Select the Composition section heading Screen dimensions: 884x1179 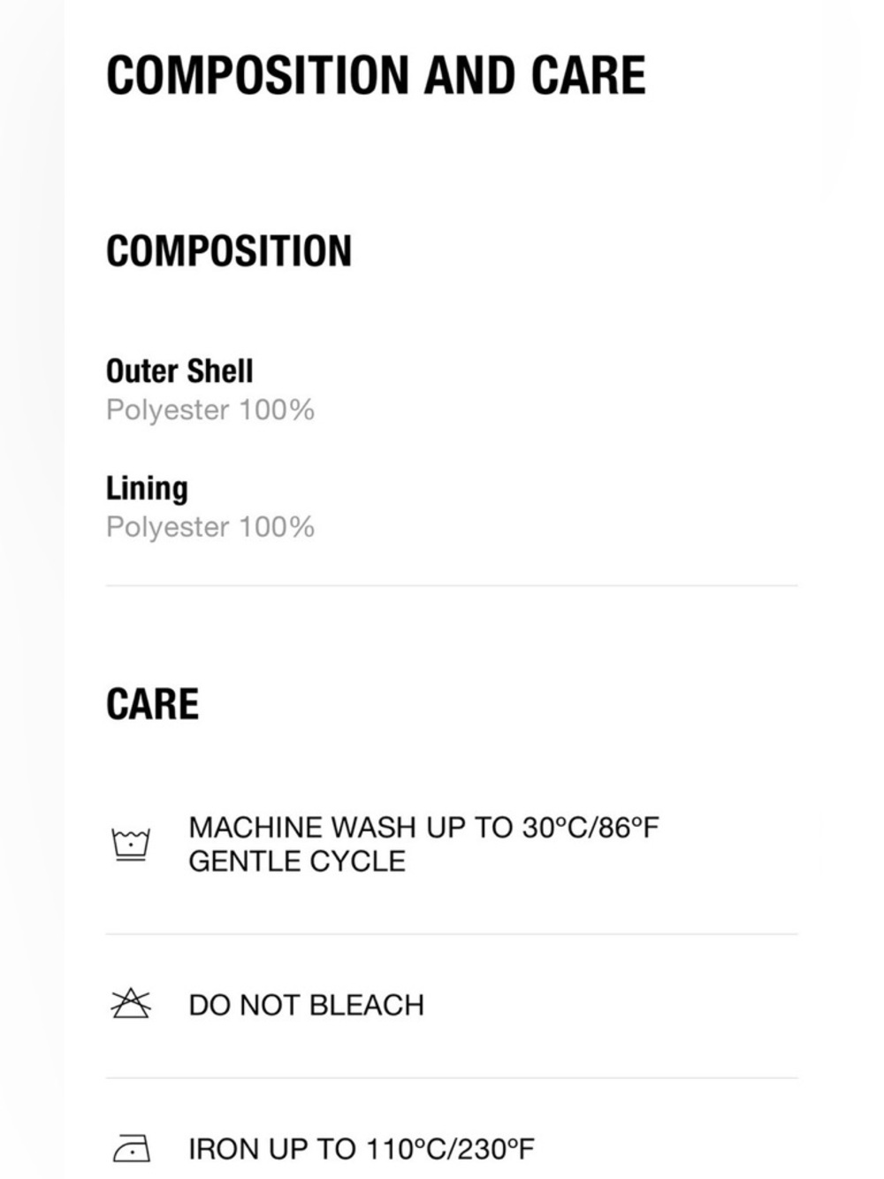[x=229, y=251]
